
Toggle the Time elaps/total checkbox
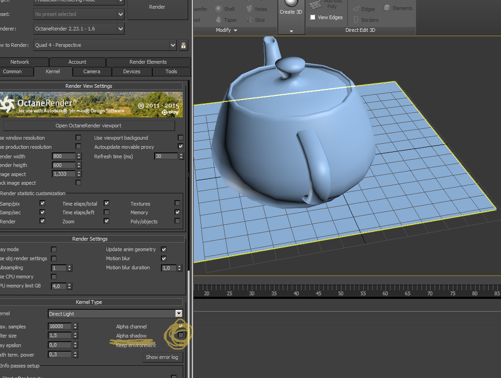point(106,203)
